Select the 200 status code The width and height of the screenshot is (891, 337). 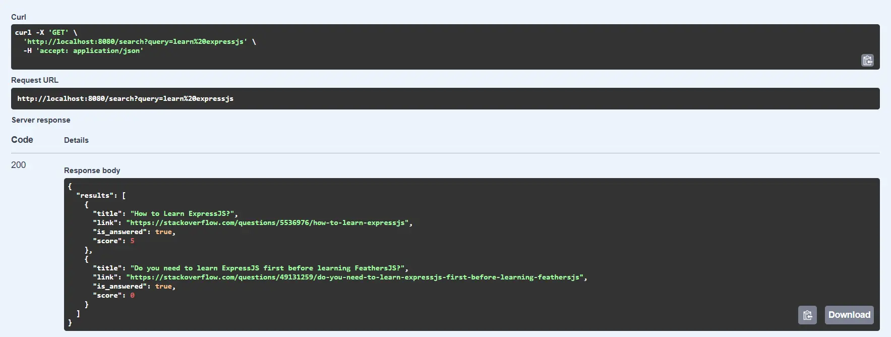pos(18,165)
